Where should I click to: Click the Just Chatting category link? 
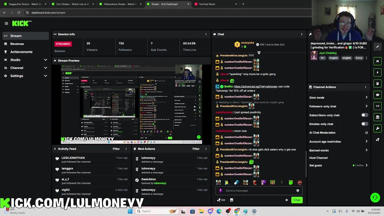pos(328,53)
